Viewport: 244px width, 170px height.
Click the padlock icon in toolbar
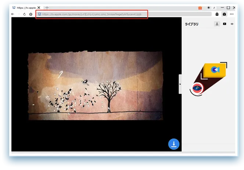pyautogui.click(x=217, y=14)
